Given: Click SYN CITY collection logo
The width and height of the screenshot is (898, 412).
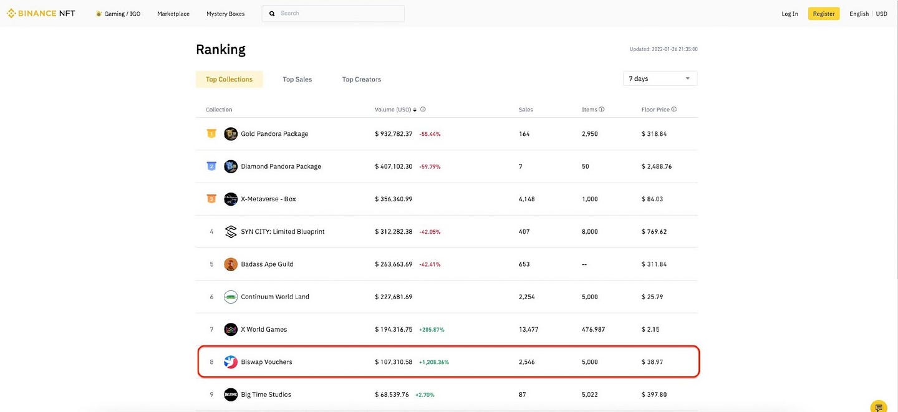Looking at the screenshot, I should [x=231, y=231].
